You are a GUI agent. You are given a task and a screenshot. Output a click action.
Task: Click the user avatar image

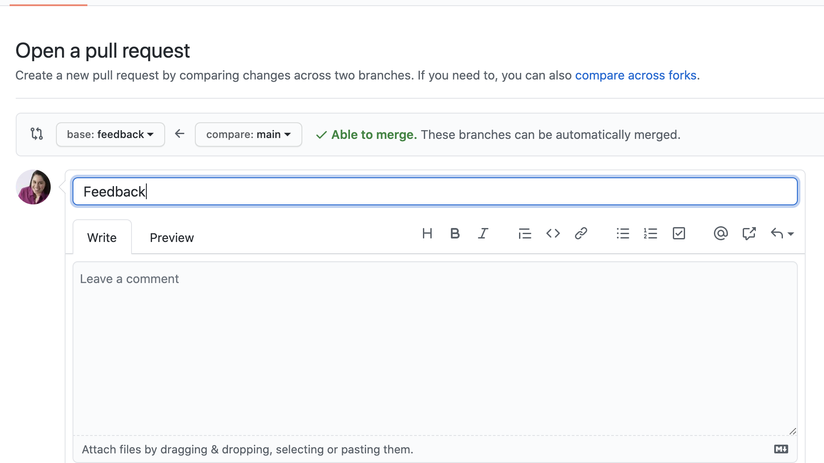(33, 187)
